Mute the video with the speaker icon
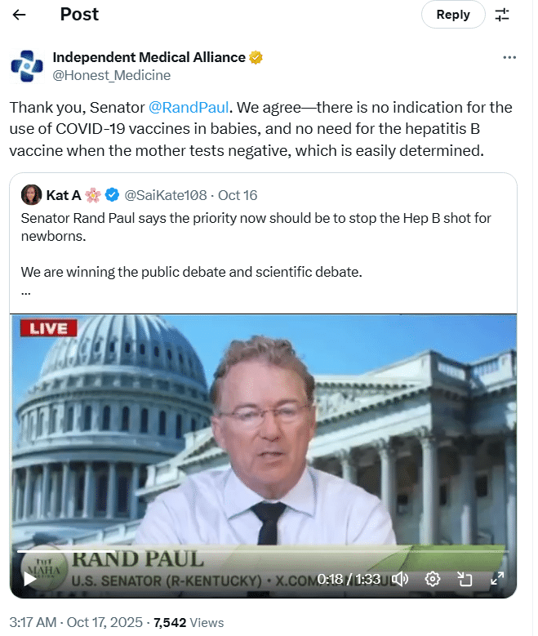 (400, 579)
